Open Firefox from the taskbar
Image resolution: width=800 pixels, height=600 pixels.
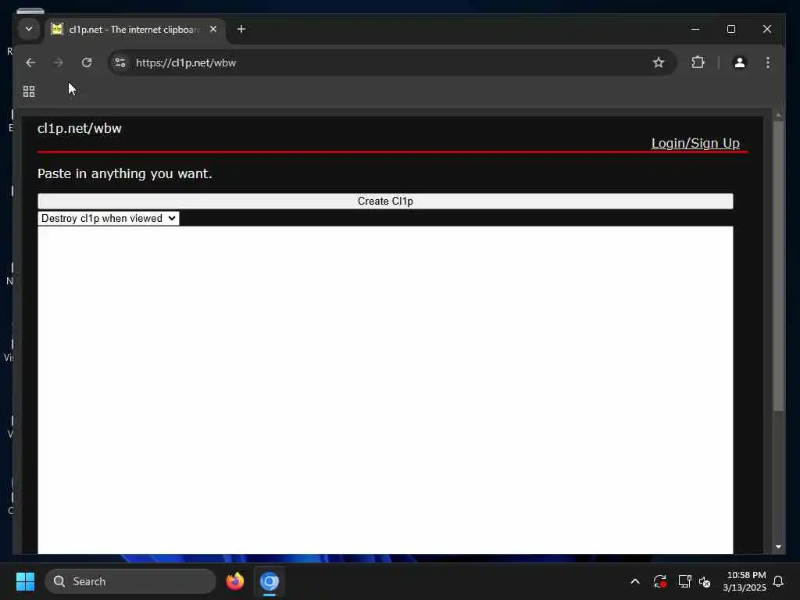click(235, 581)
